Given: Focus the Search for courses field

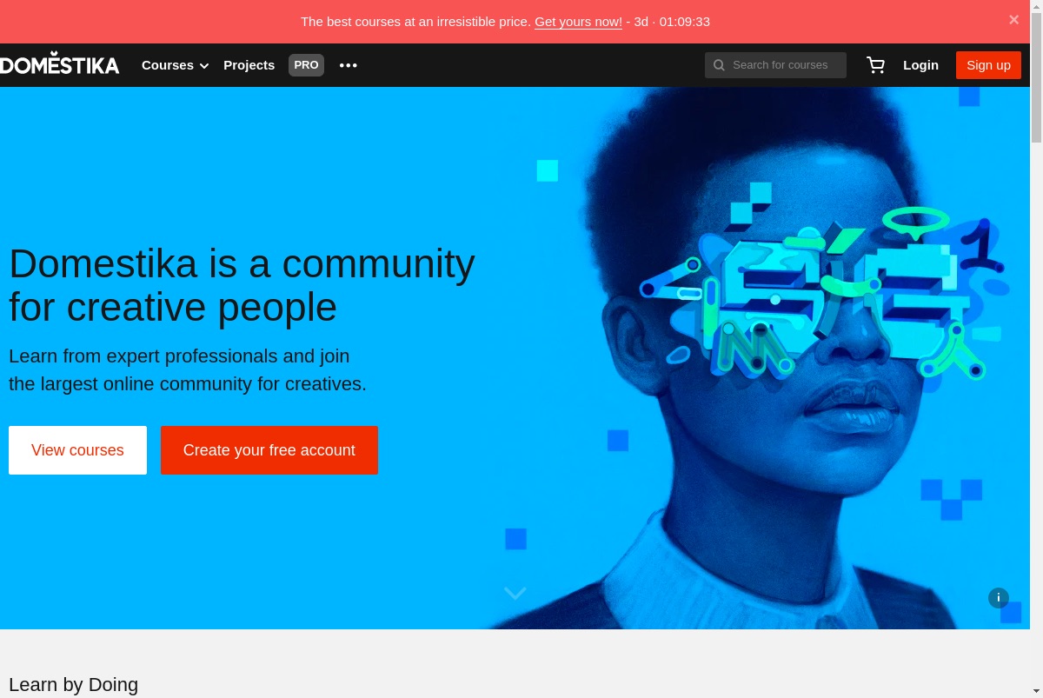Looking at the screenshot, I should point(775,65).
